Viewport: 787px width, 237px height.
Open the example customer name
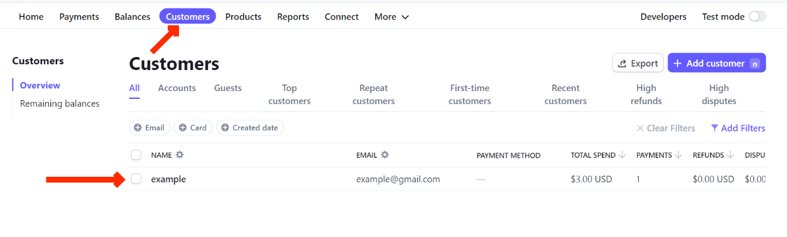click(x=169, y=179)
